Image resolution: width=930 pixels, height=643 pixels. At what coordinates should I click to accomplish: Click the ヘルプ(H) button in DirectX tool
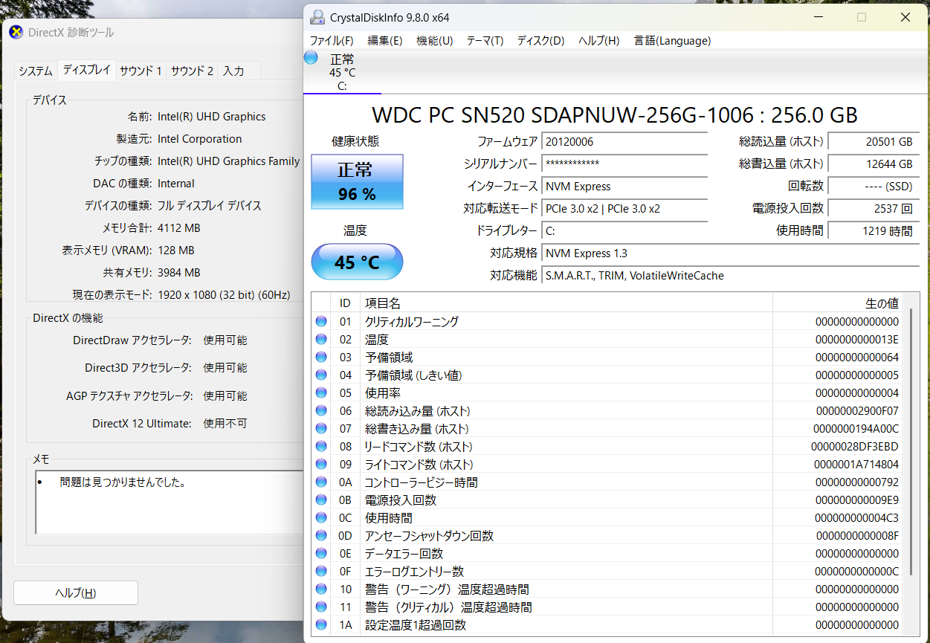pyautogui.click(x=76, y=592)
